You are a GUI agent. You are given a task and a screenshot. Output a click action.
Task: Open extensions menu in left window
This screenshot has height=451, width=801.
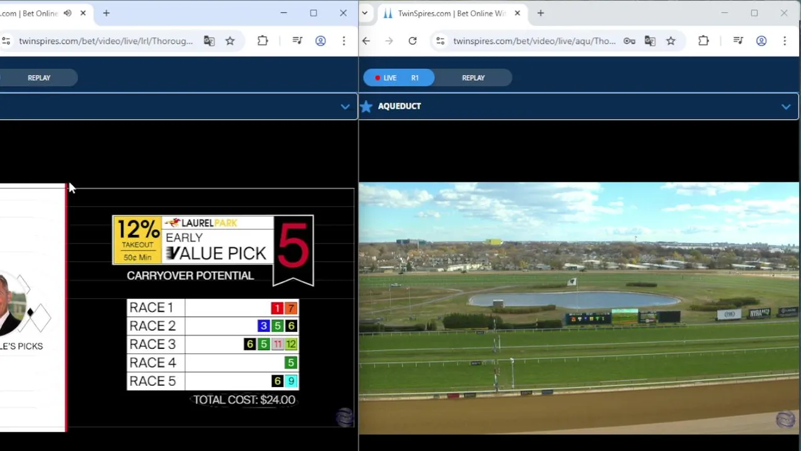[263, 41]
